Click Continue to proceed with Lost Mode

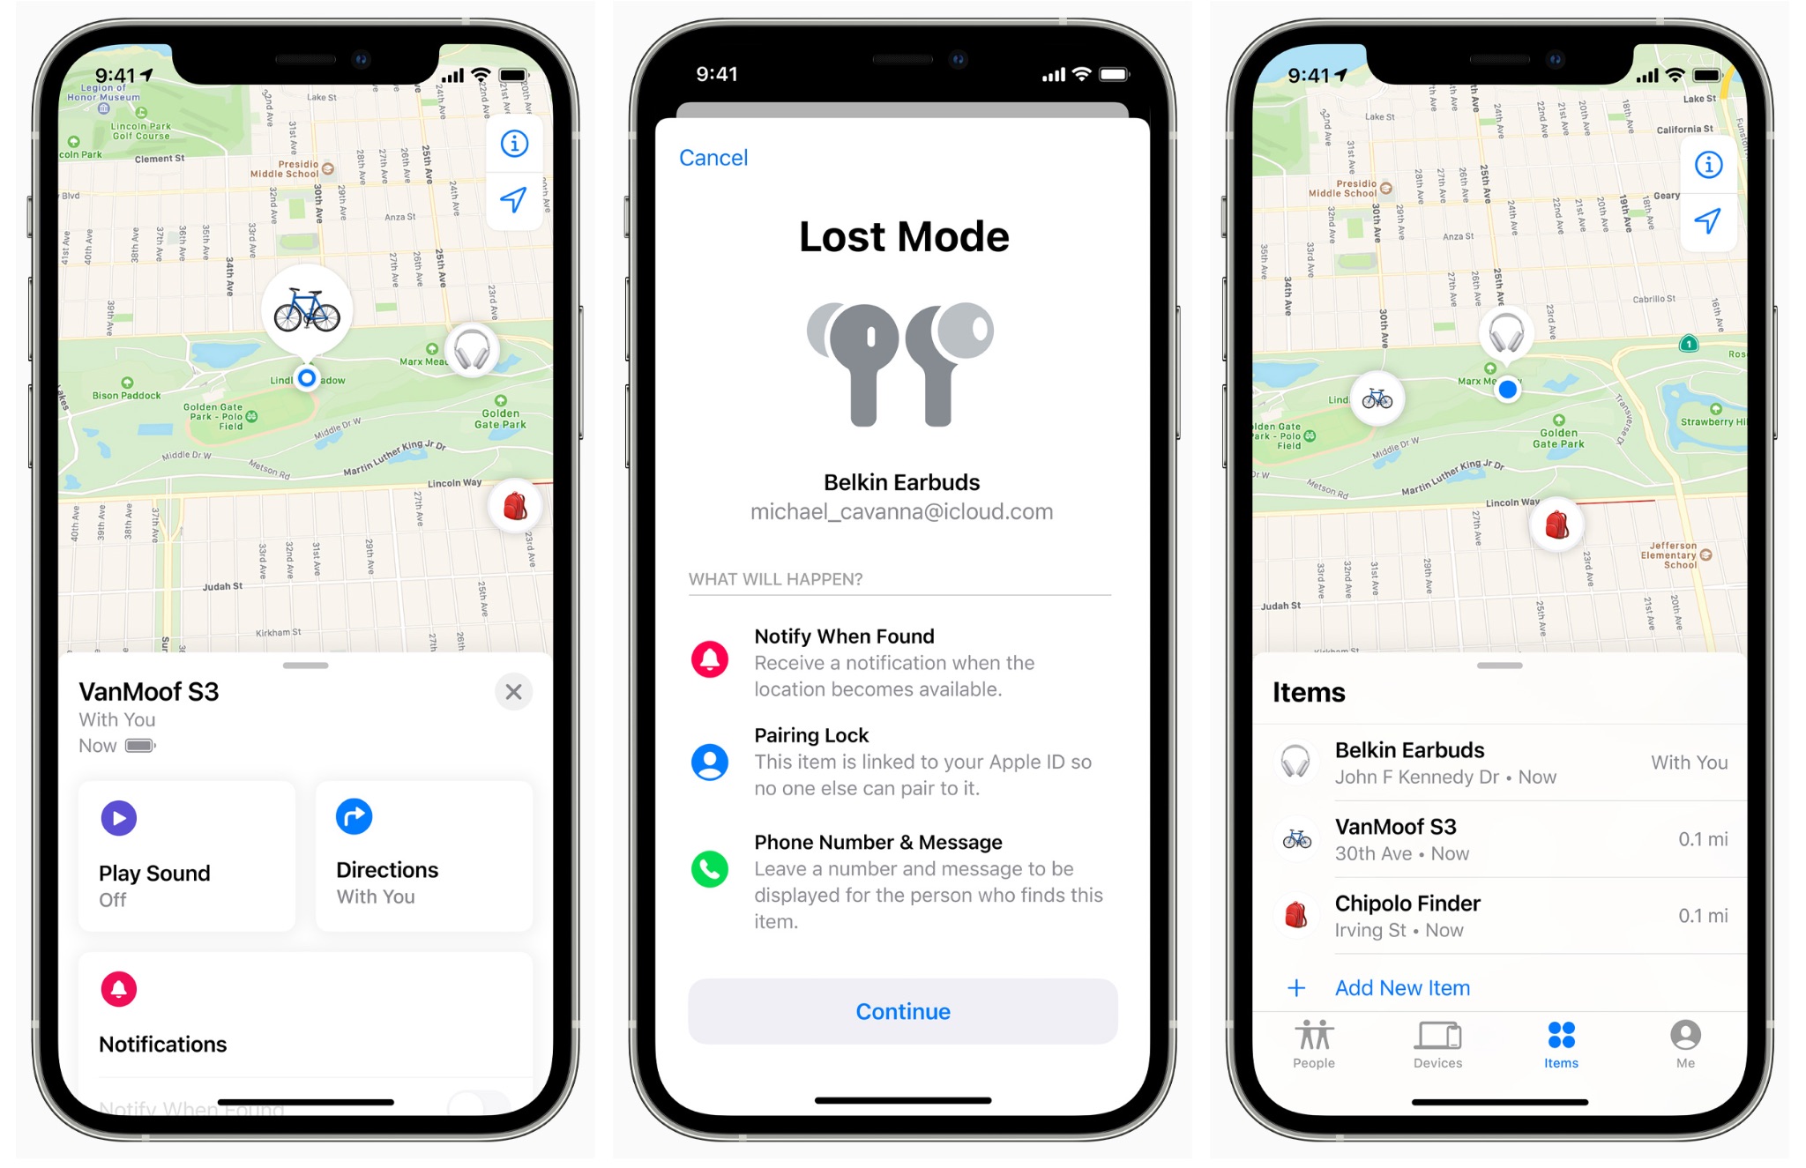(x=902, y=1011)
